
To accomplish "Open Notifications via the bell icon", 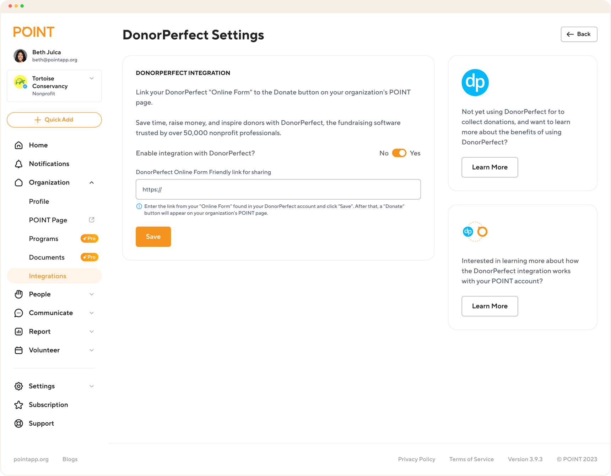I will point(18,164).
